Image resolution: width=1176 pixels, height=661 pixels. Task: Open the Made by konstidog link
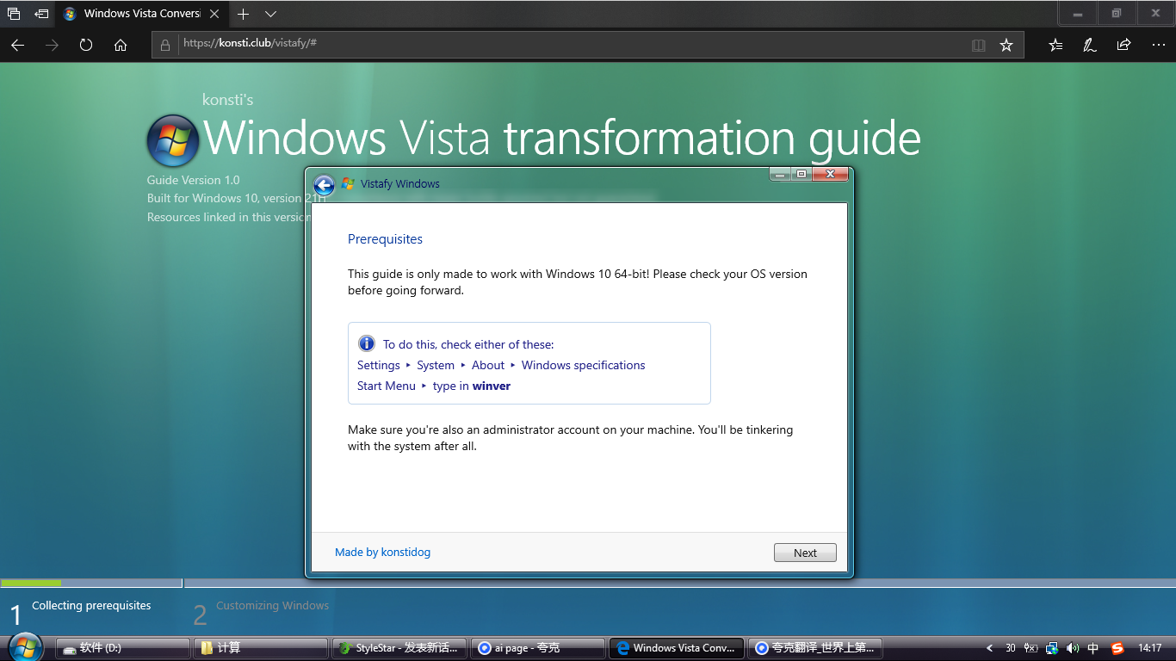(382, 552)
